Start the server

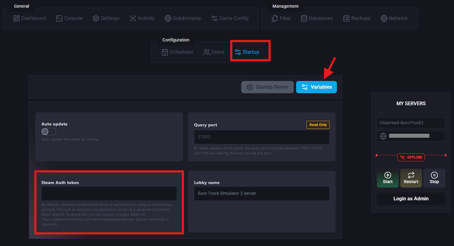click(x=388, y=178)
